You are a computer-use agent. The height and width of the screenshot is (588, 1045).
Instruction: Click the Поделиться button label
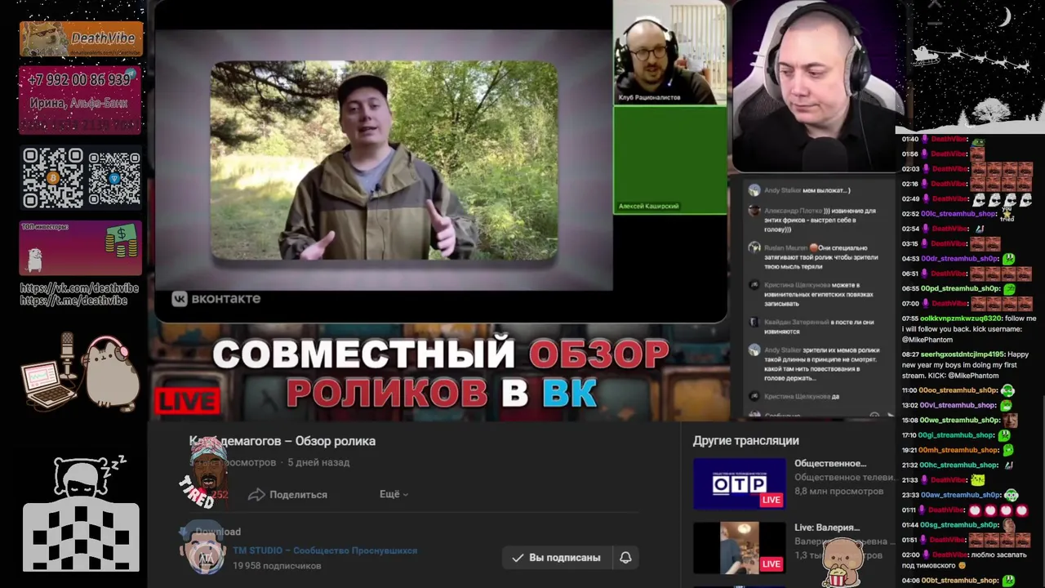tap(298, 494)
